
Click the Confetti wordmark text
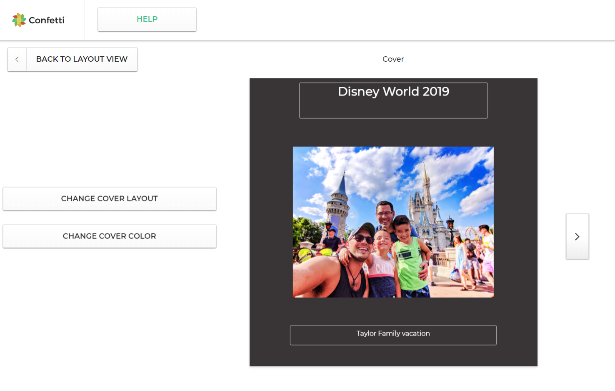coord(47,20)
